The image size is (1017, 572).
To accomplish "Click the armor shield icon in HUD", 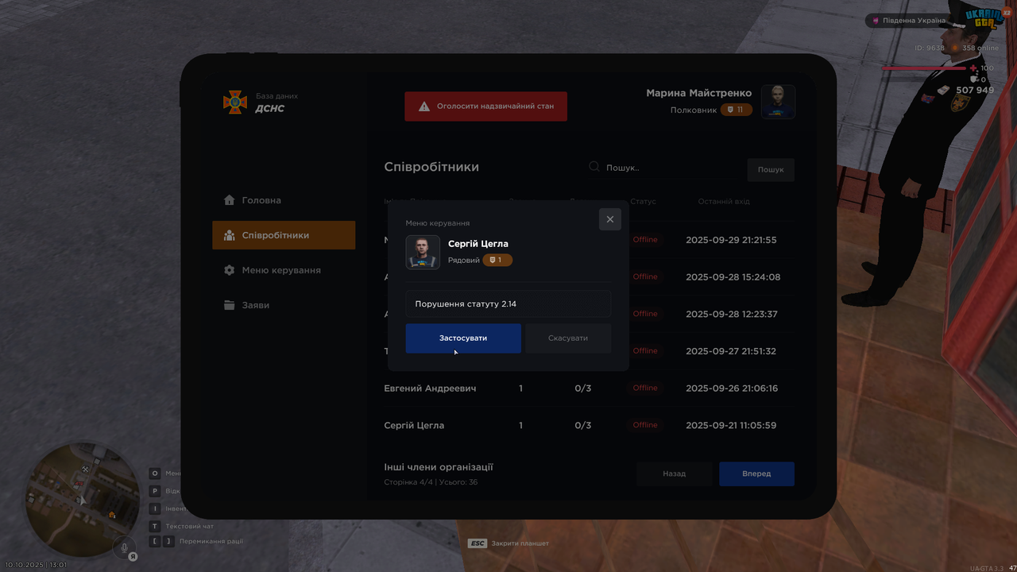I will [973, 79].
